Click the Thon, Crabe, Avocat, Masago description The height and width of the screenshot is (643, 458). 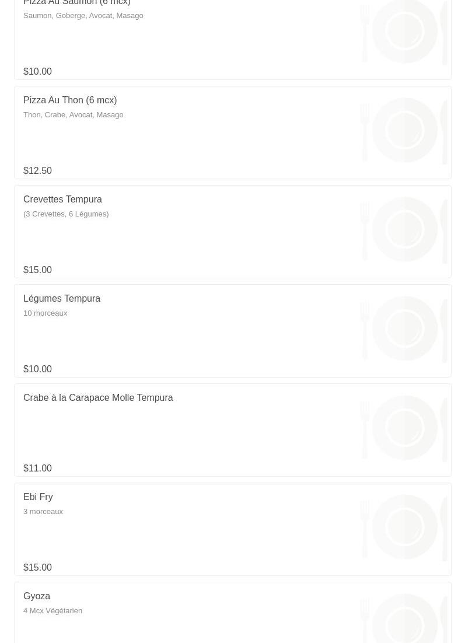(x=74, y=115)
